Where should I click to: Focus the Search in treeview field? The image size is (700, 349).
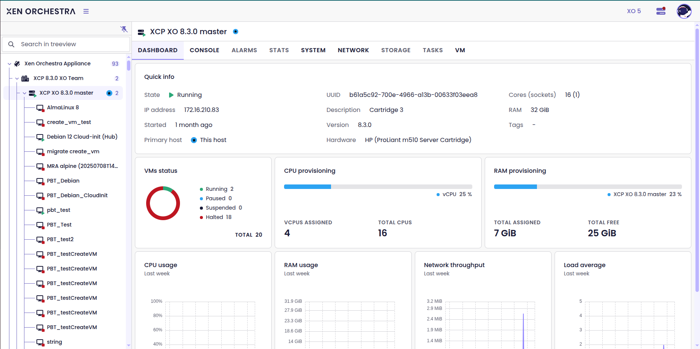(66, 44)
